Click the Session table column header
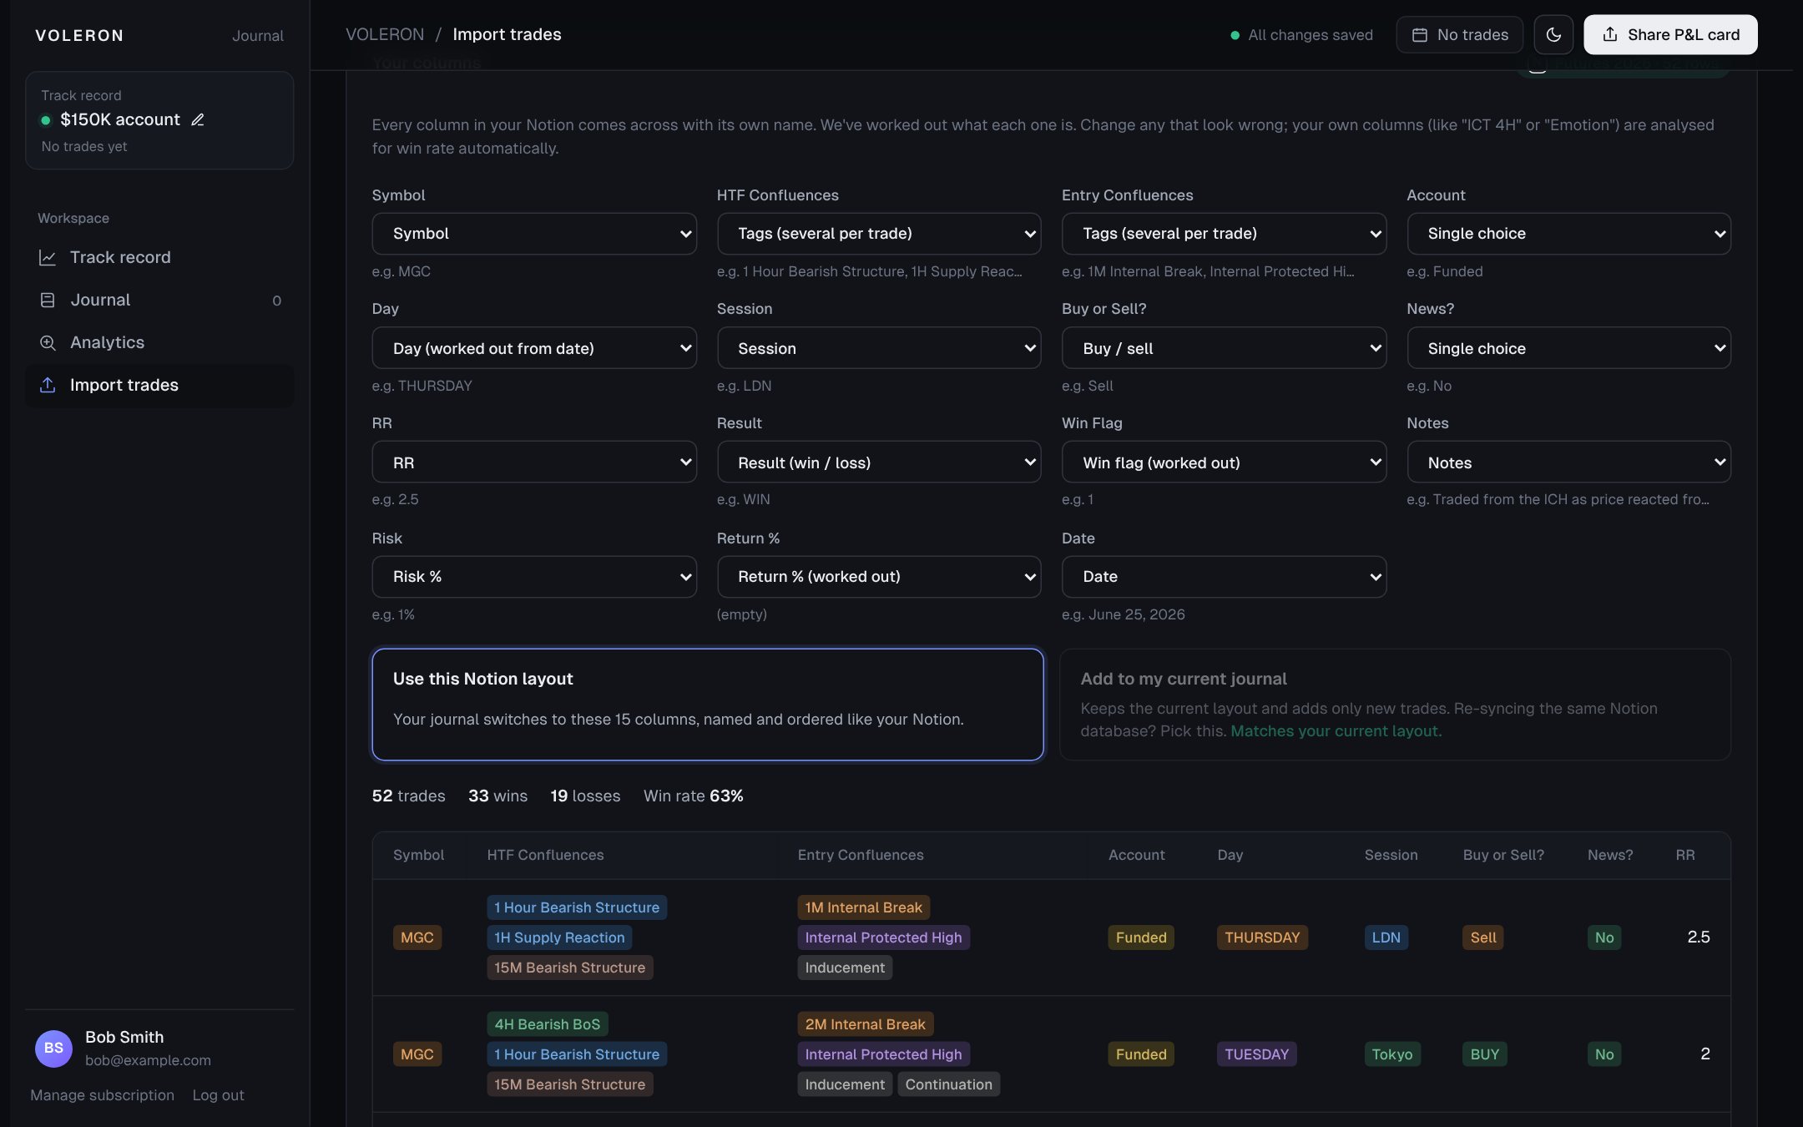 (1391, 855)
